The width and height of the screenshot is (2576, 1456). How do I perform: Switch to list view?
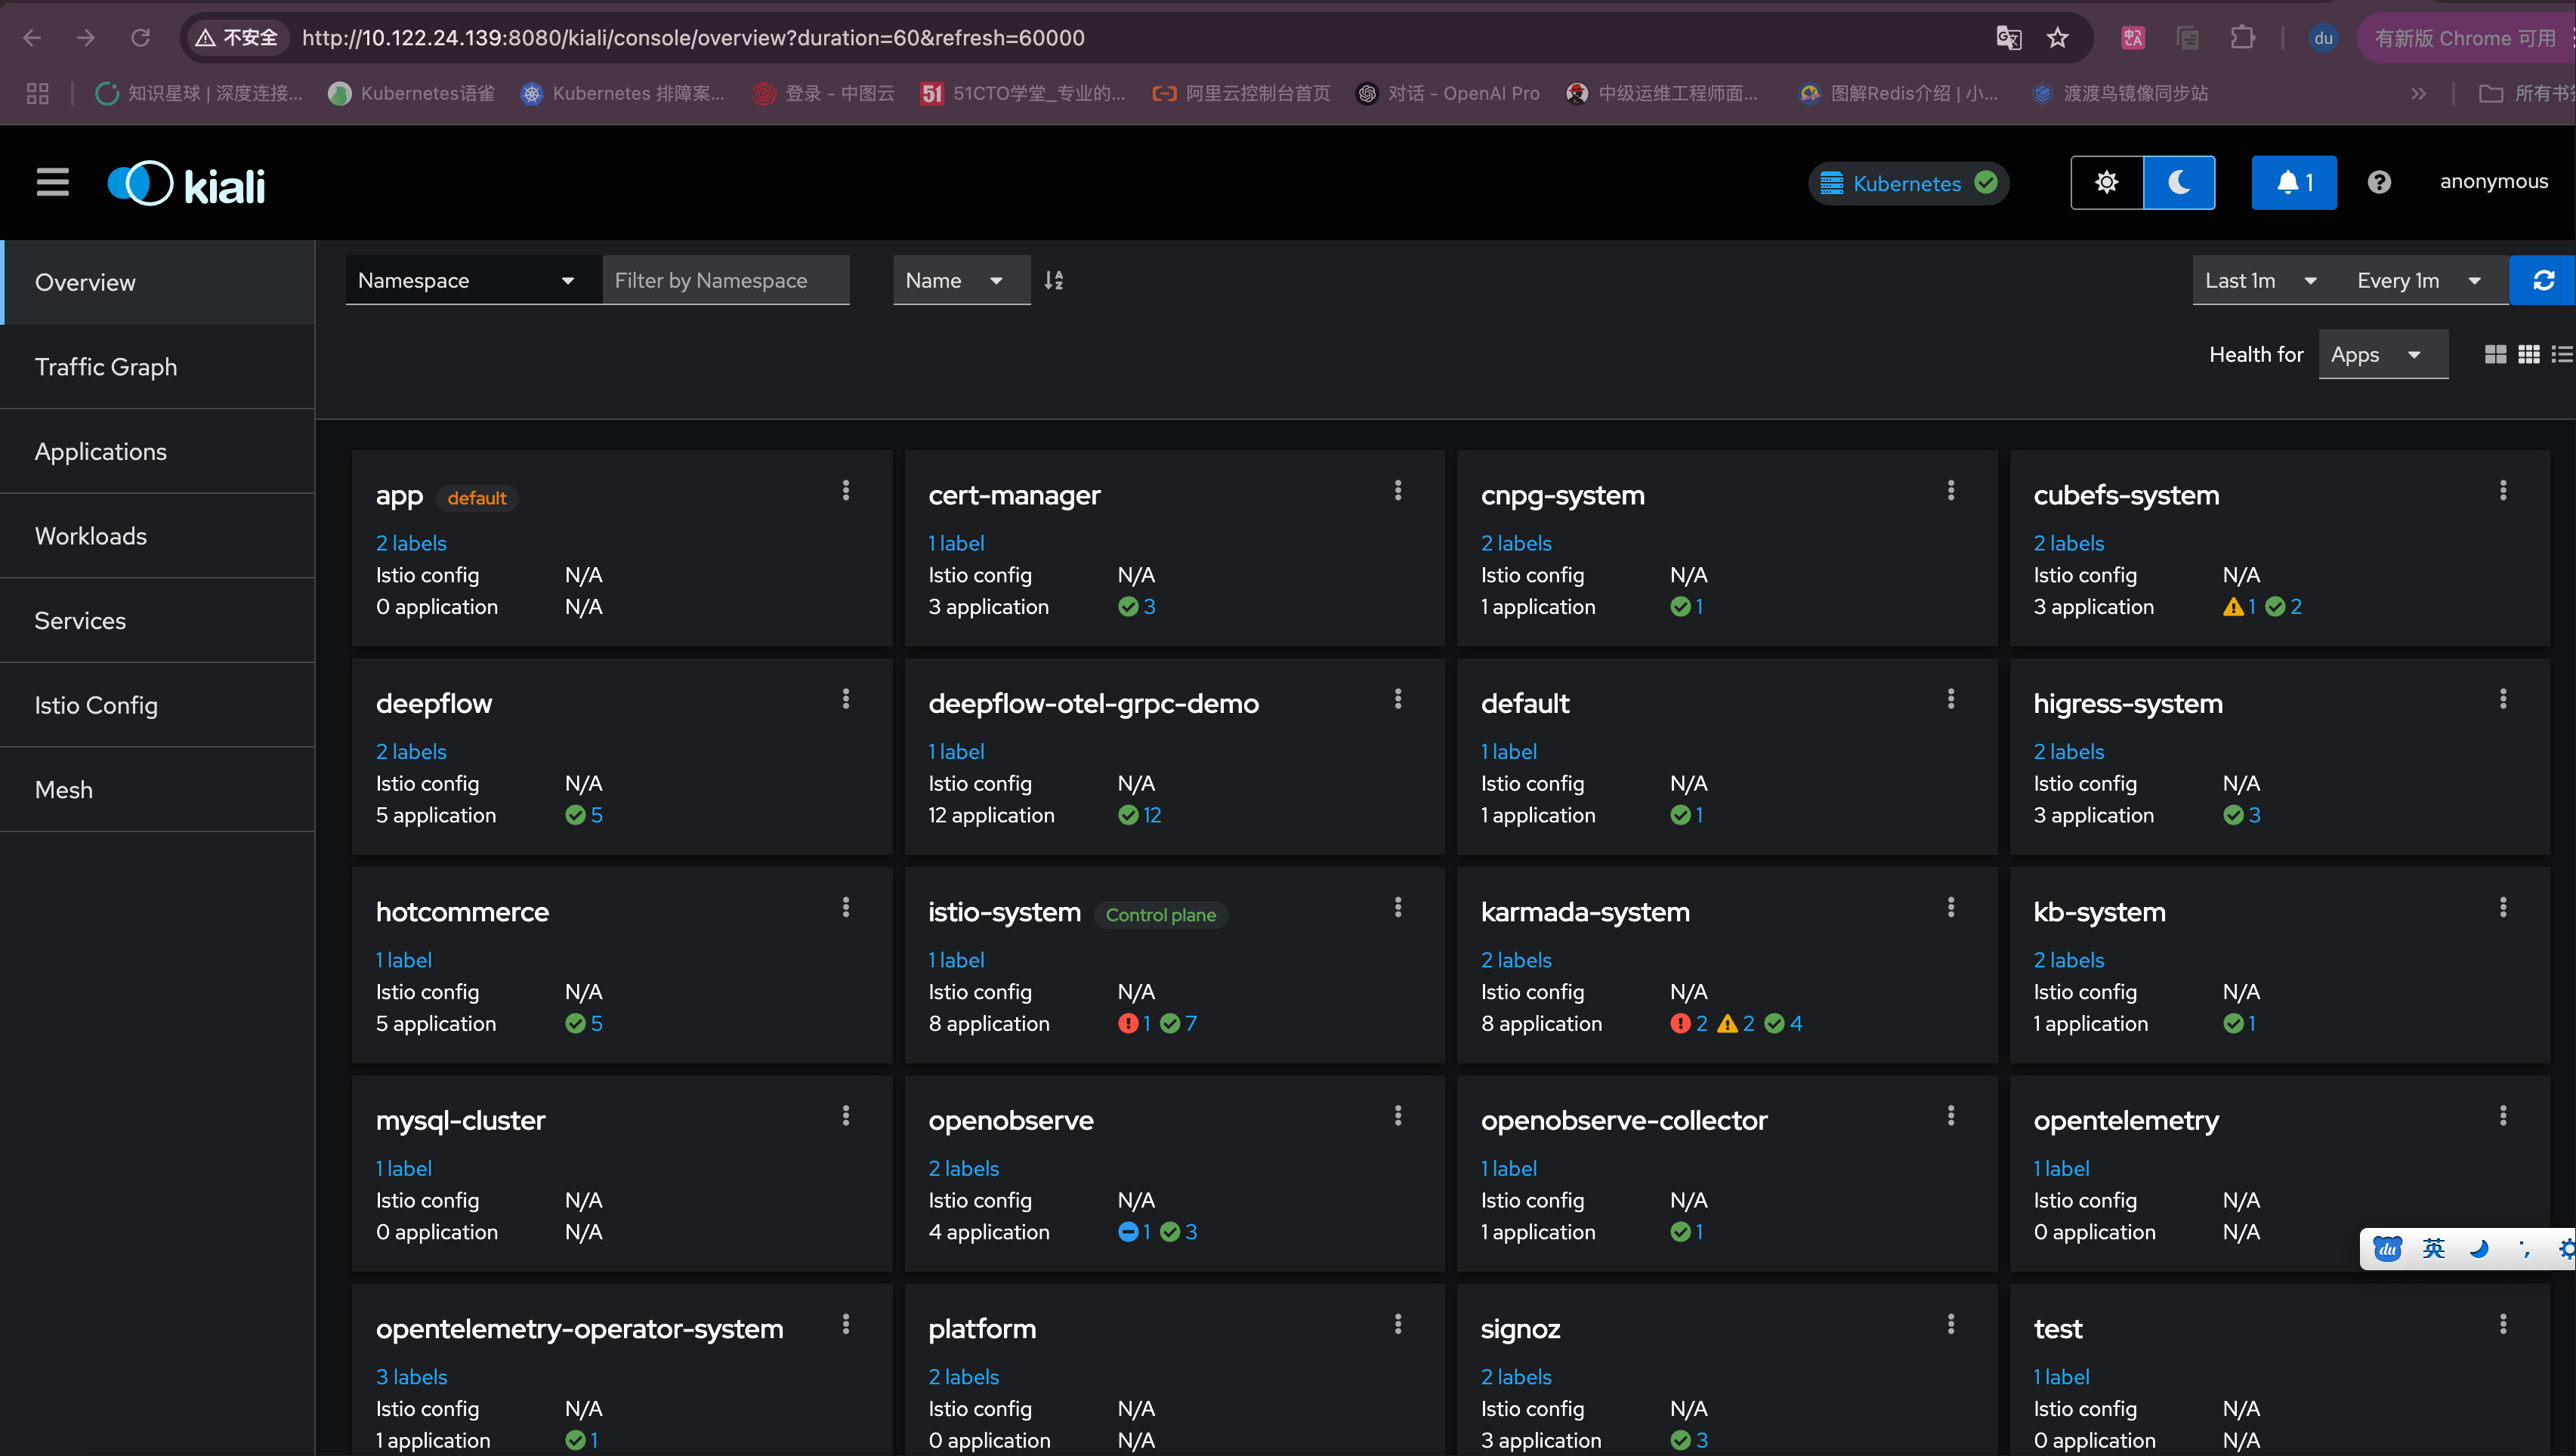click(x=2562, y=354)
